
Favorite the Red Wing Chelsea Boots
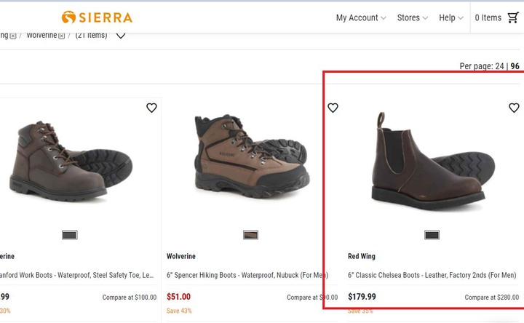point(514,108)
